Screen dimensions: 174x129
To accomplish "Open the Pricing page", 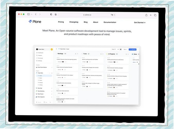I will pos(61,22).
